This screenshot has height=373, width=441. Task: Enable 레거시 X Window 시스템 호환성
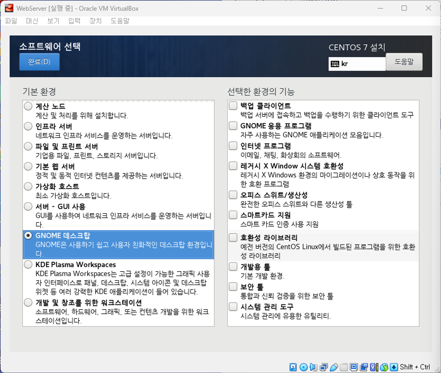coord(233,166)
